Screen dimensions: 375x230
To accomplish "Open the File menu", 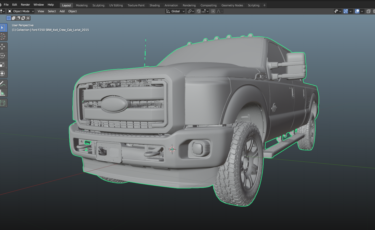I will (x=6, y=5).
